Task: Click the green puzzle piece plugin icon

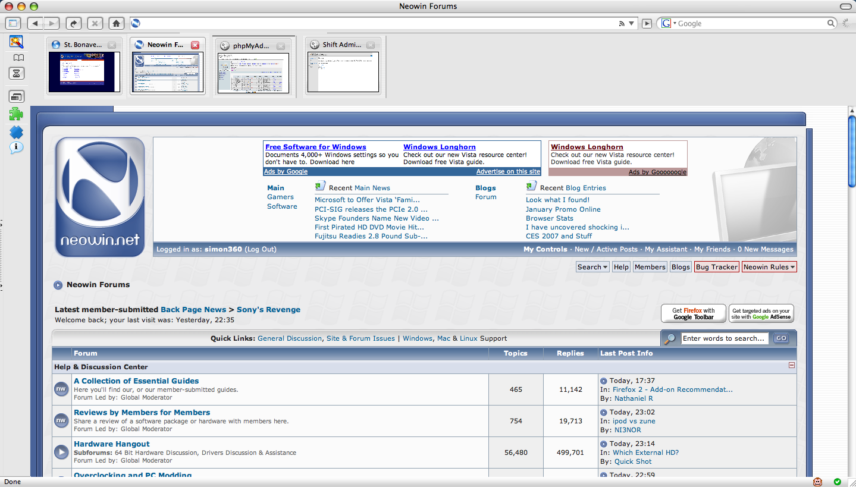Action: click(16, 114)
